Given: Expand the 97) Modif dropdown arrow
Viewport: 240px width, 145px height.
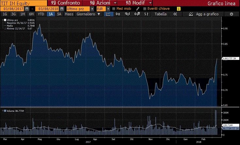Looking at the screenshot, I should [x=151, y=3].
